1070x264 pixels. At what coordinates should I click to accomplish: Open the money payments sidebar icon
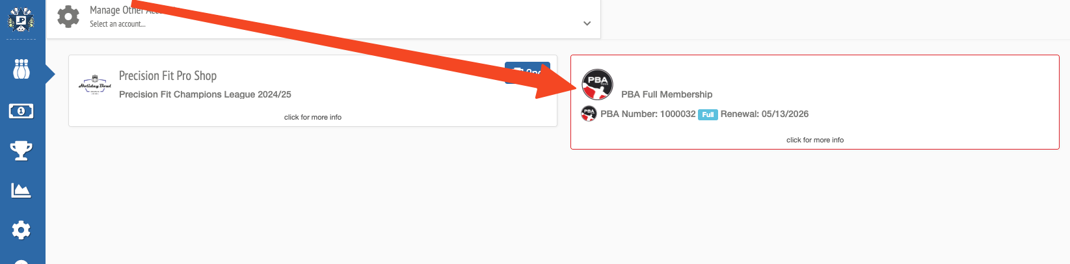tap(21, 111)
